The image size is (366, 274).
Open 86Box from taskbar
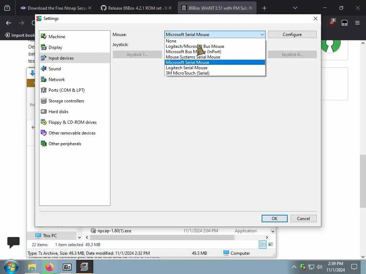(84, 267)
